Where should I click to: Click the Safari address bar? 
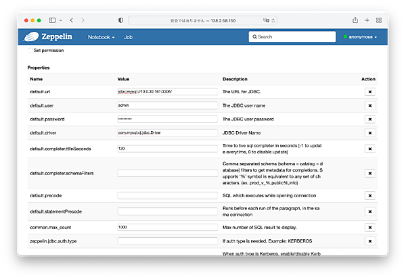point(203,20)
